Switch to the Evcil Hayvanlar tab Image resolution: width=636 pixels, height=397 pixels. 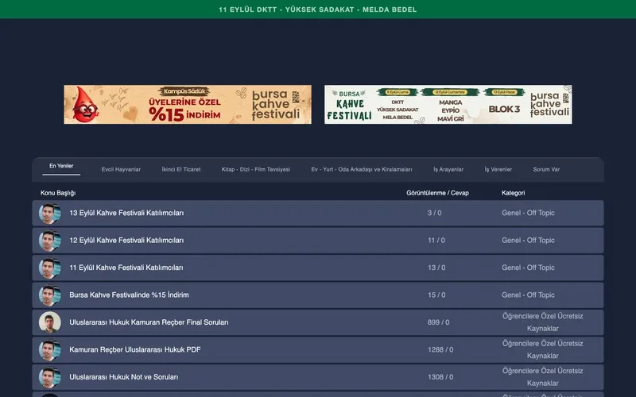121,169
